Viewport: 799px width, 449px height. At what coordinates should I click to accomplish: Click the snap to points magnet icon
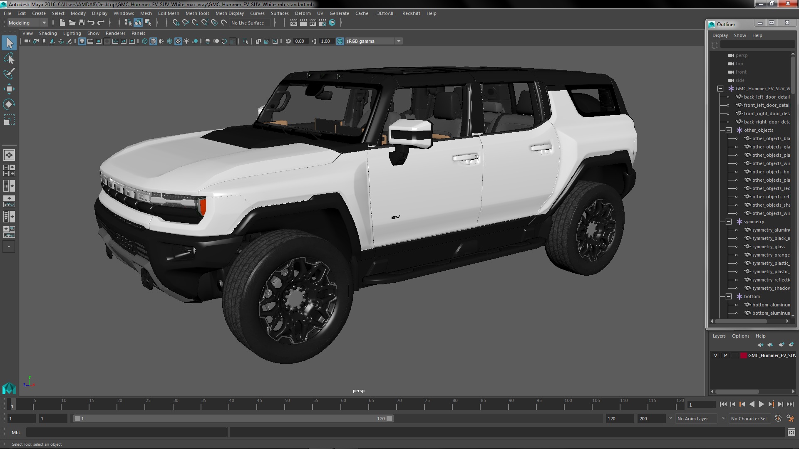195,23
